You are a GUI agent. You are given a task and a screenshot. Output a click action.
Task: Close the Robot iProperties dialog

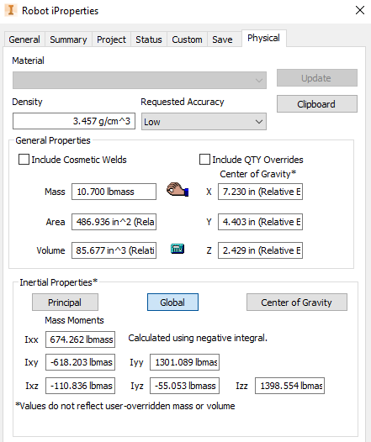click(x=360, y=10)
